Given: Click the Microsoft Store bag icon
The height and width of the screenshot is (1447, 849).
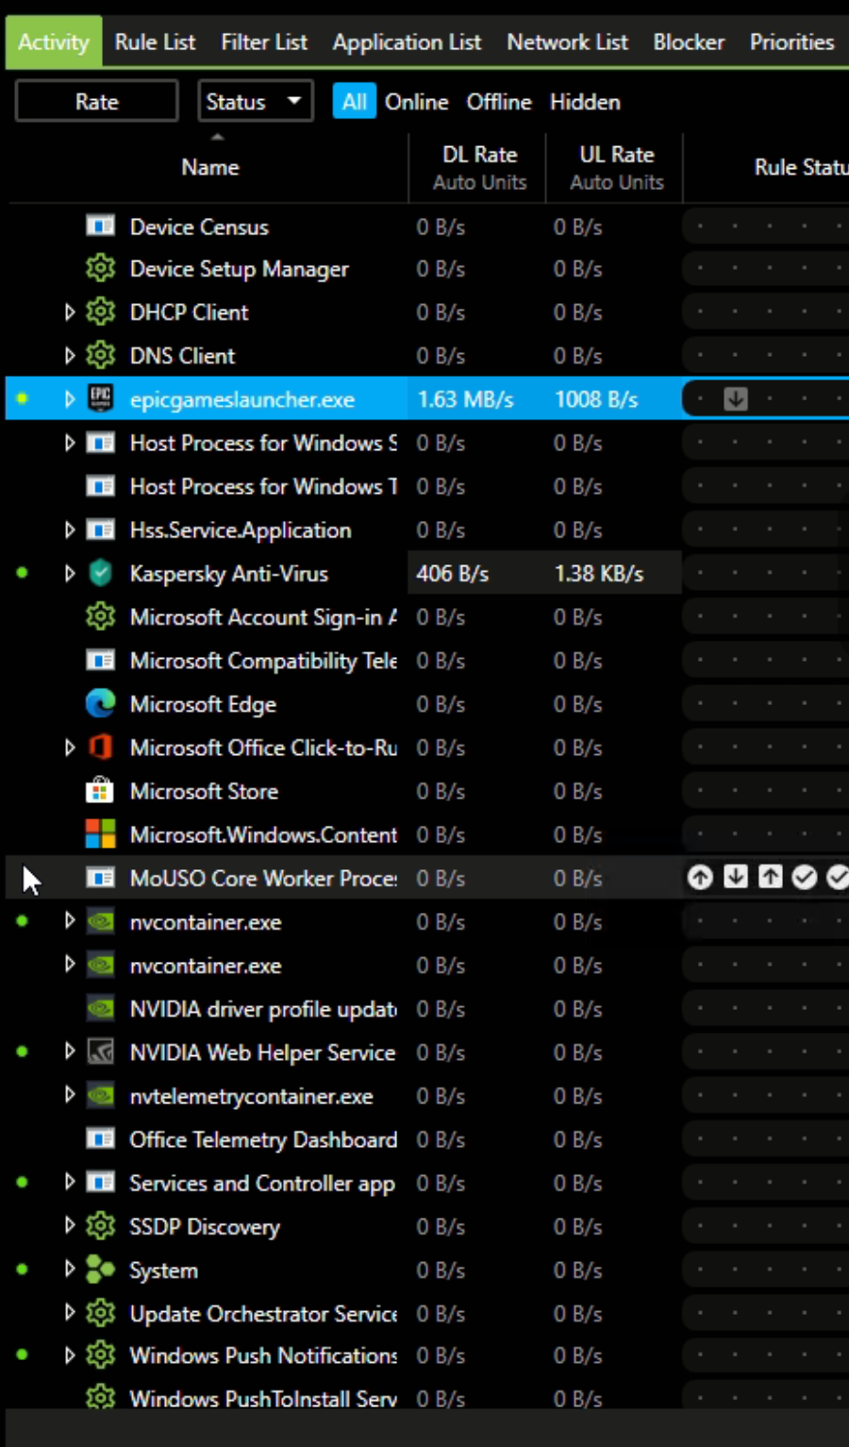Looking at the screenshot, I should [x=100, y=790].
